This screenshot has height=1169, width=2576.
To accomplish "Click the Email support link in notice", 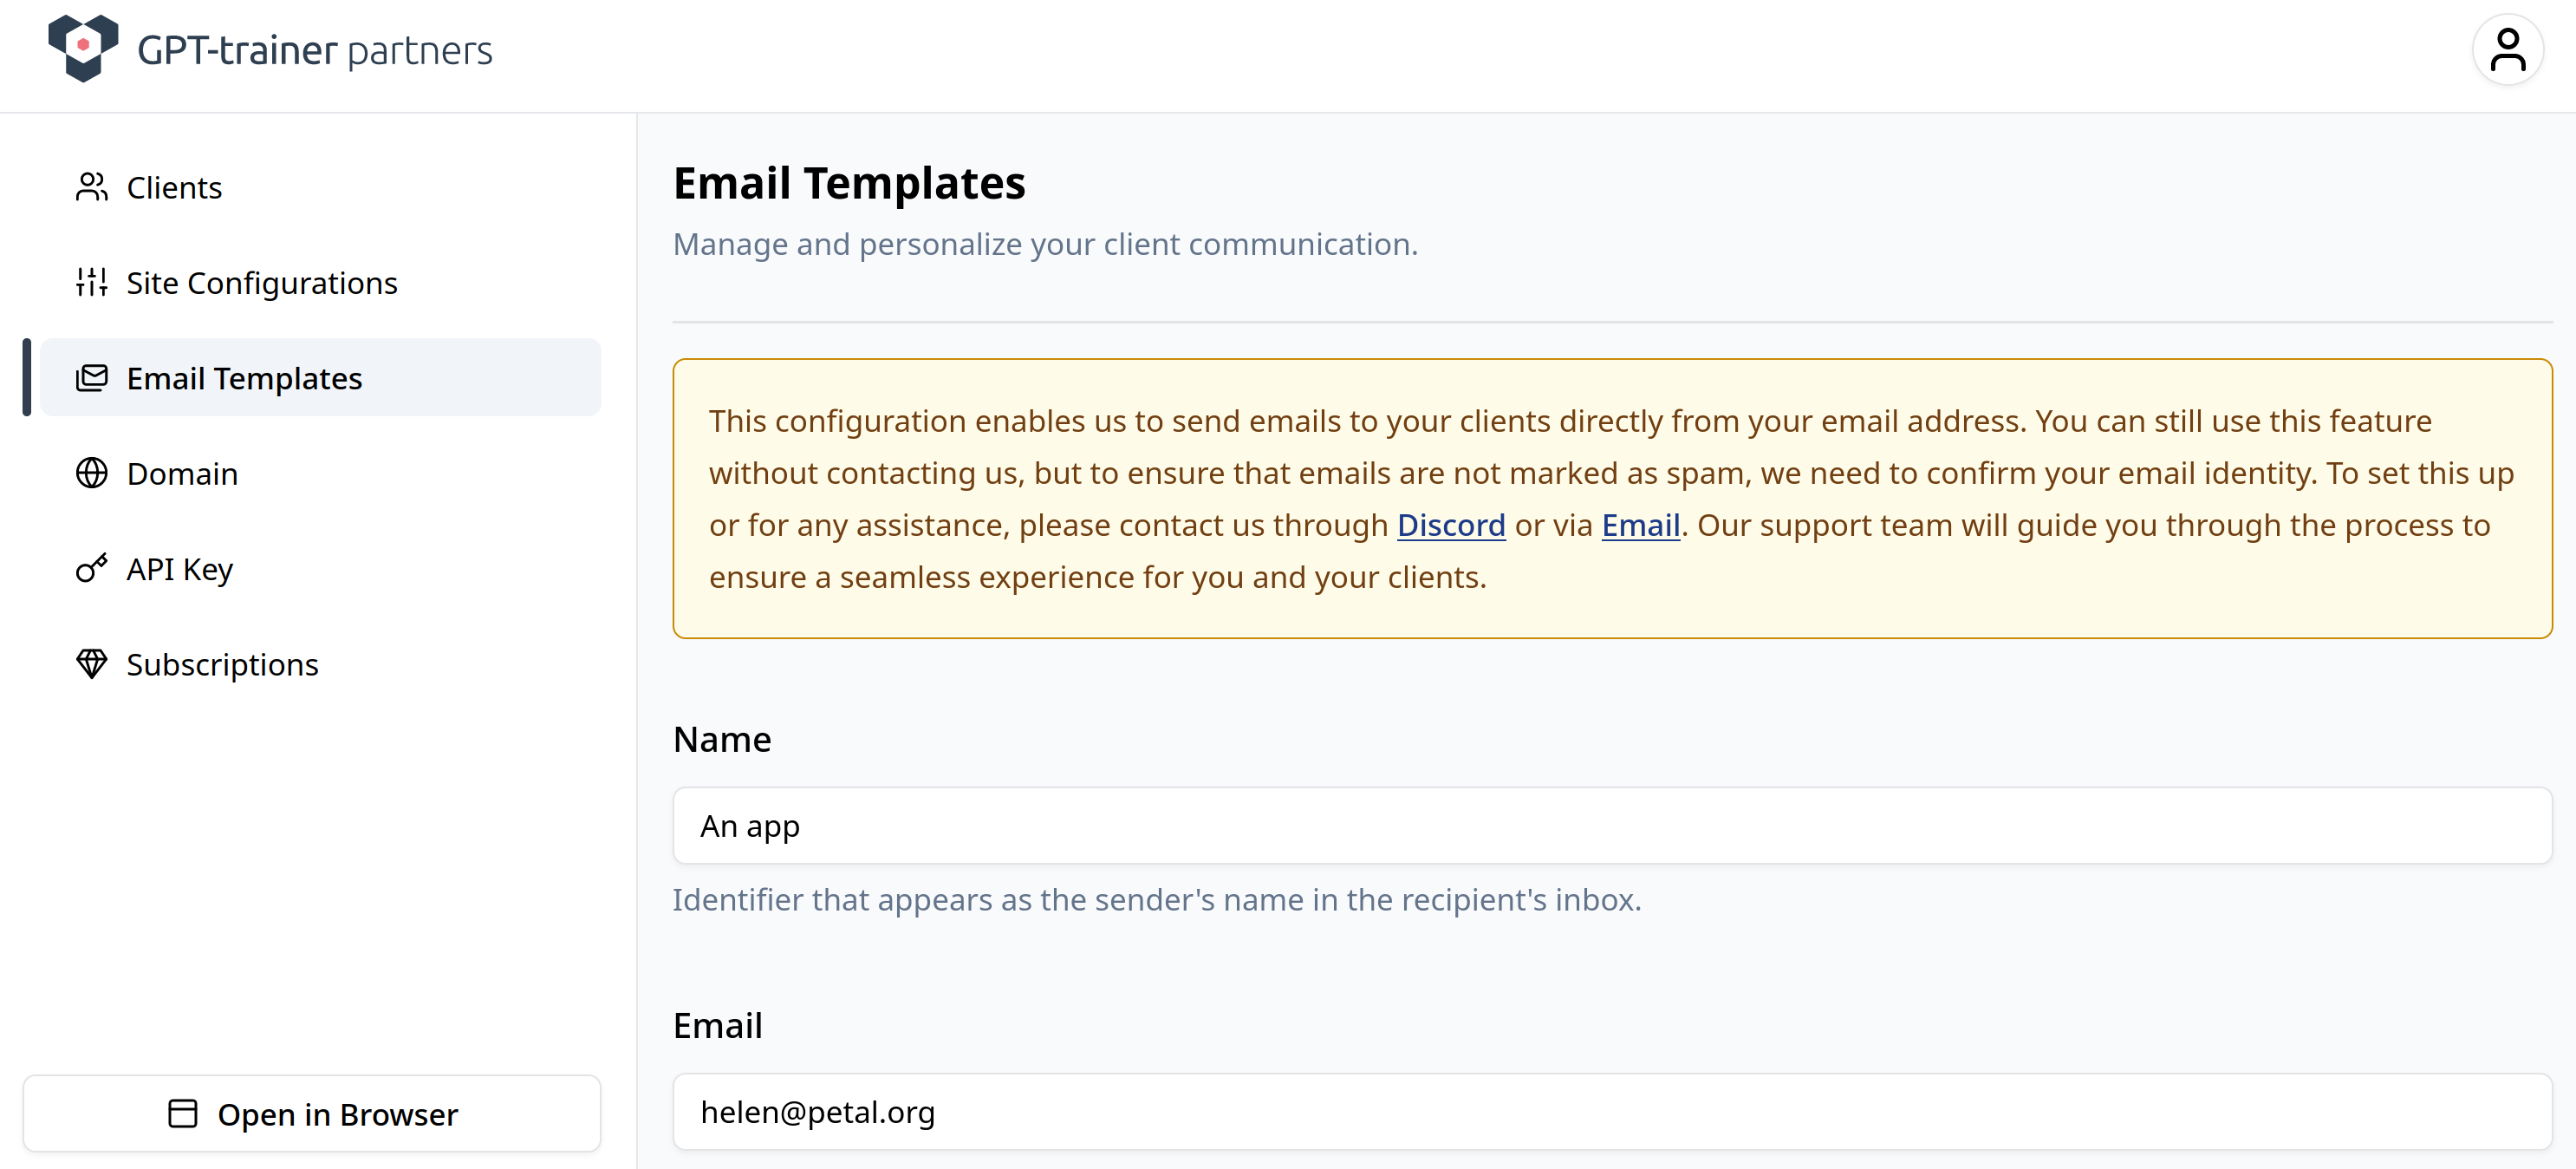I will pyautogui.click(x=1640, y=526).
